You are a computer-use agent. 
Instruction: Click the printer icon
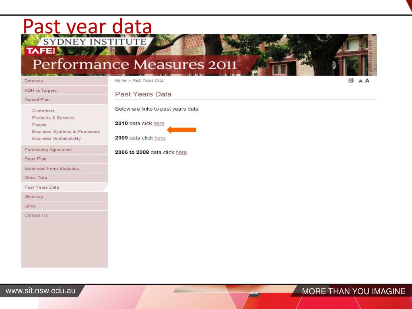tap(351, 80)
